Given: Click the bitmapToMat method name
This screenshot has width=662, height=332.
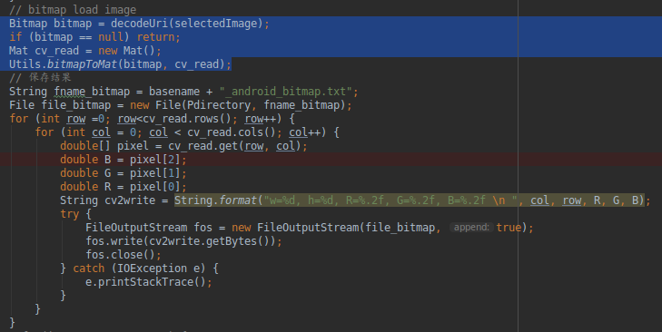Looking at the screenshot, I should (x=82, y=64).
